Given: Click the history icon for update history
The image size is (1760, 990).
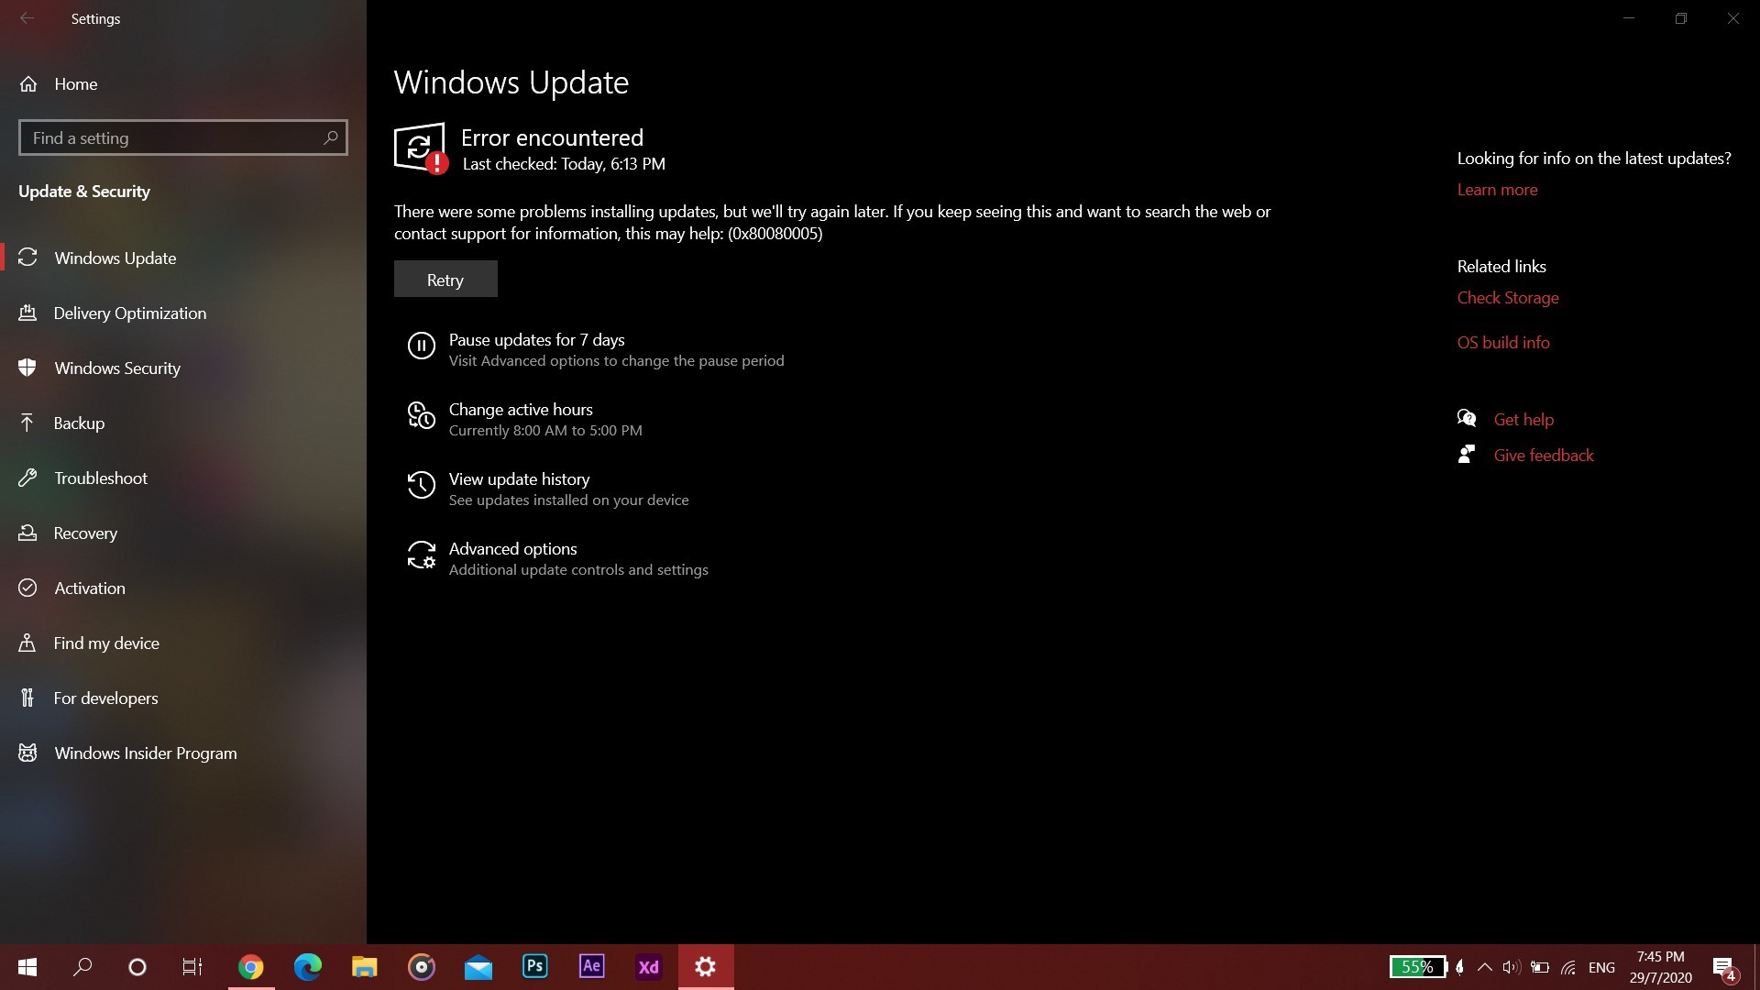Looking at the screenshot, I should [x=421, y=485].
